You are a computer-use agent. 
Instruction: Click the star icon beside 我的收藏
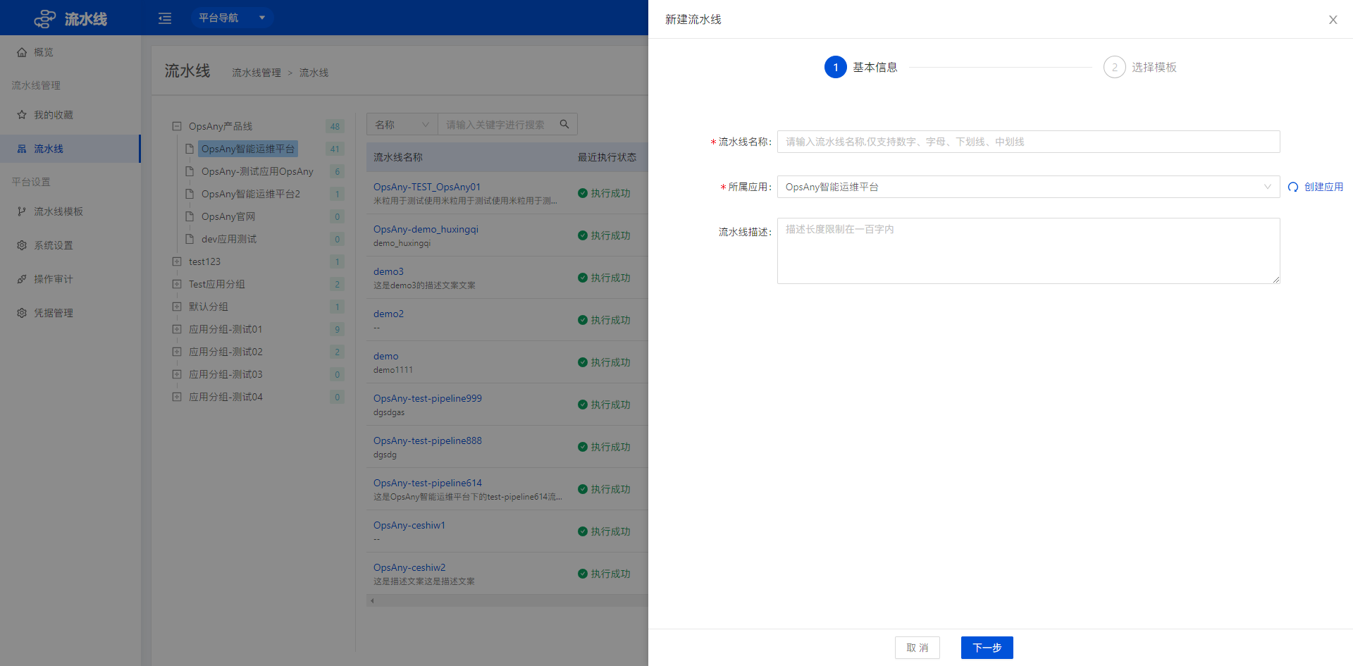pyautogui.click(x=22, y=115)
